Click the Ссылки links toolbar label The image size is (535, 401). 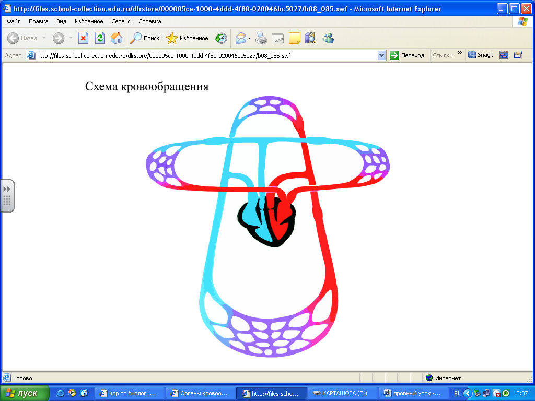pyautogui.click(x=443, y=55)
